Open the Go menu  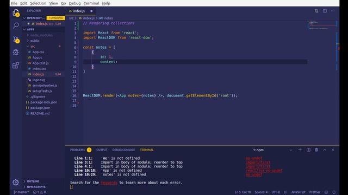pyautogui.click(x=64, y=3)
